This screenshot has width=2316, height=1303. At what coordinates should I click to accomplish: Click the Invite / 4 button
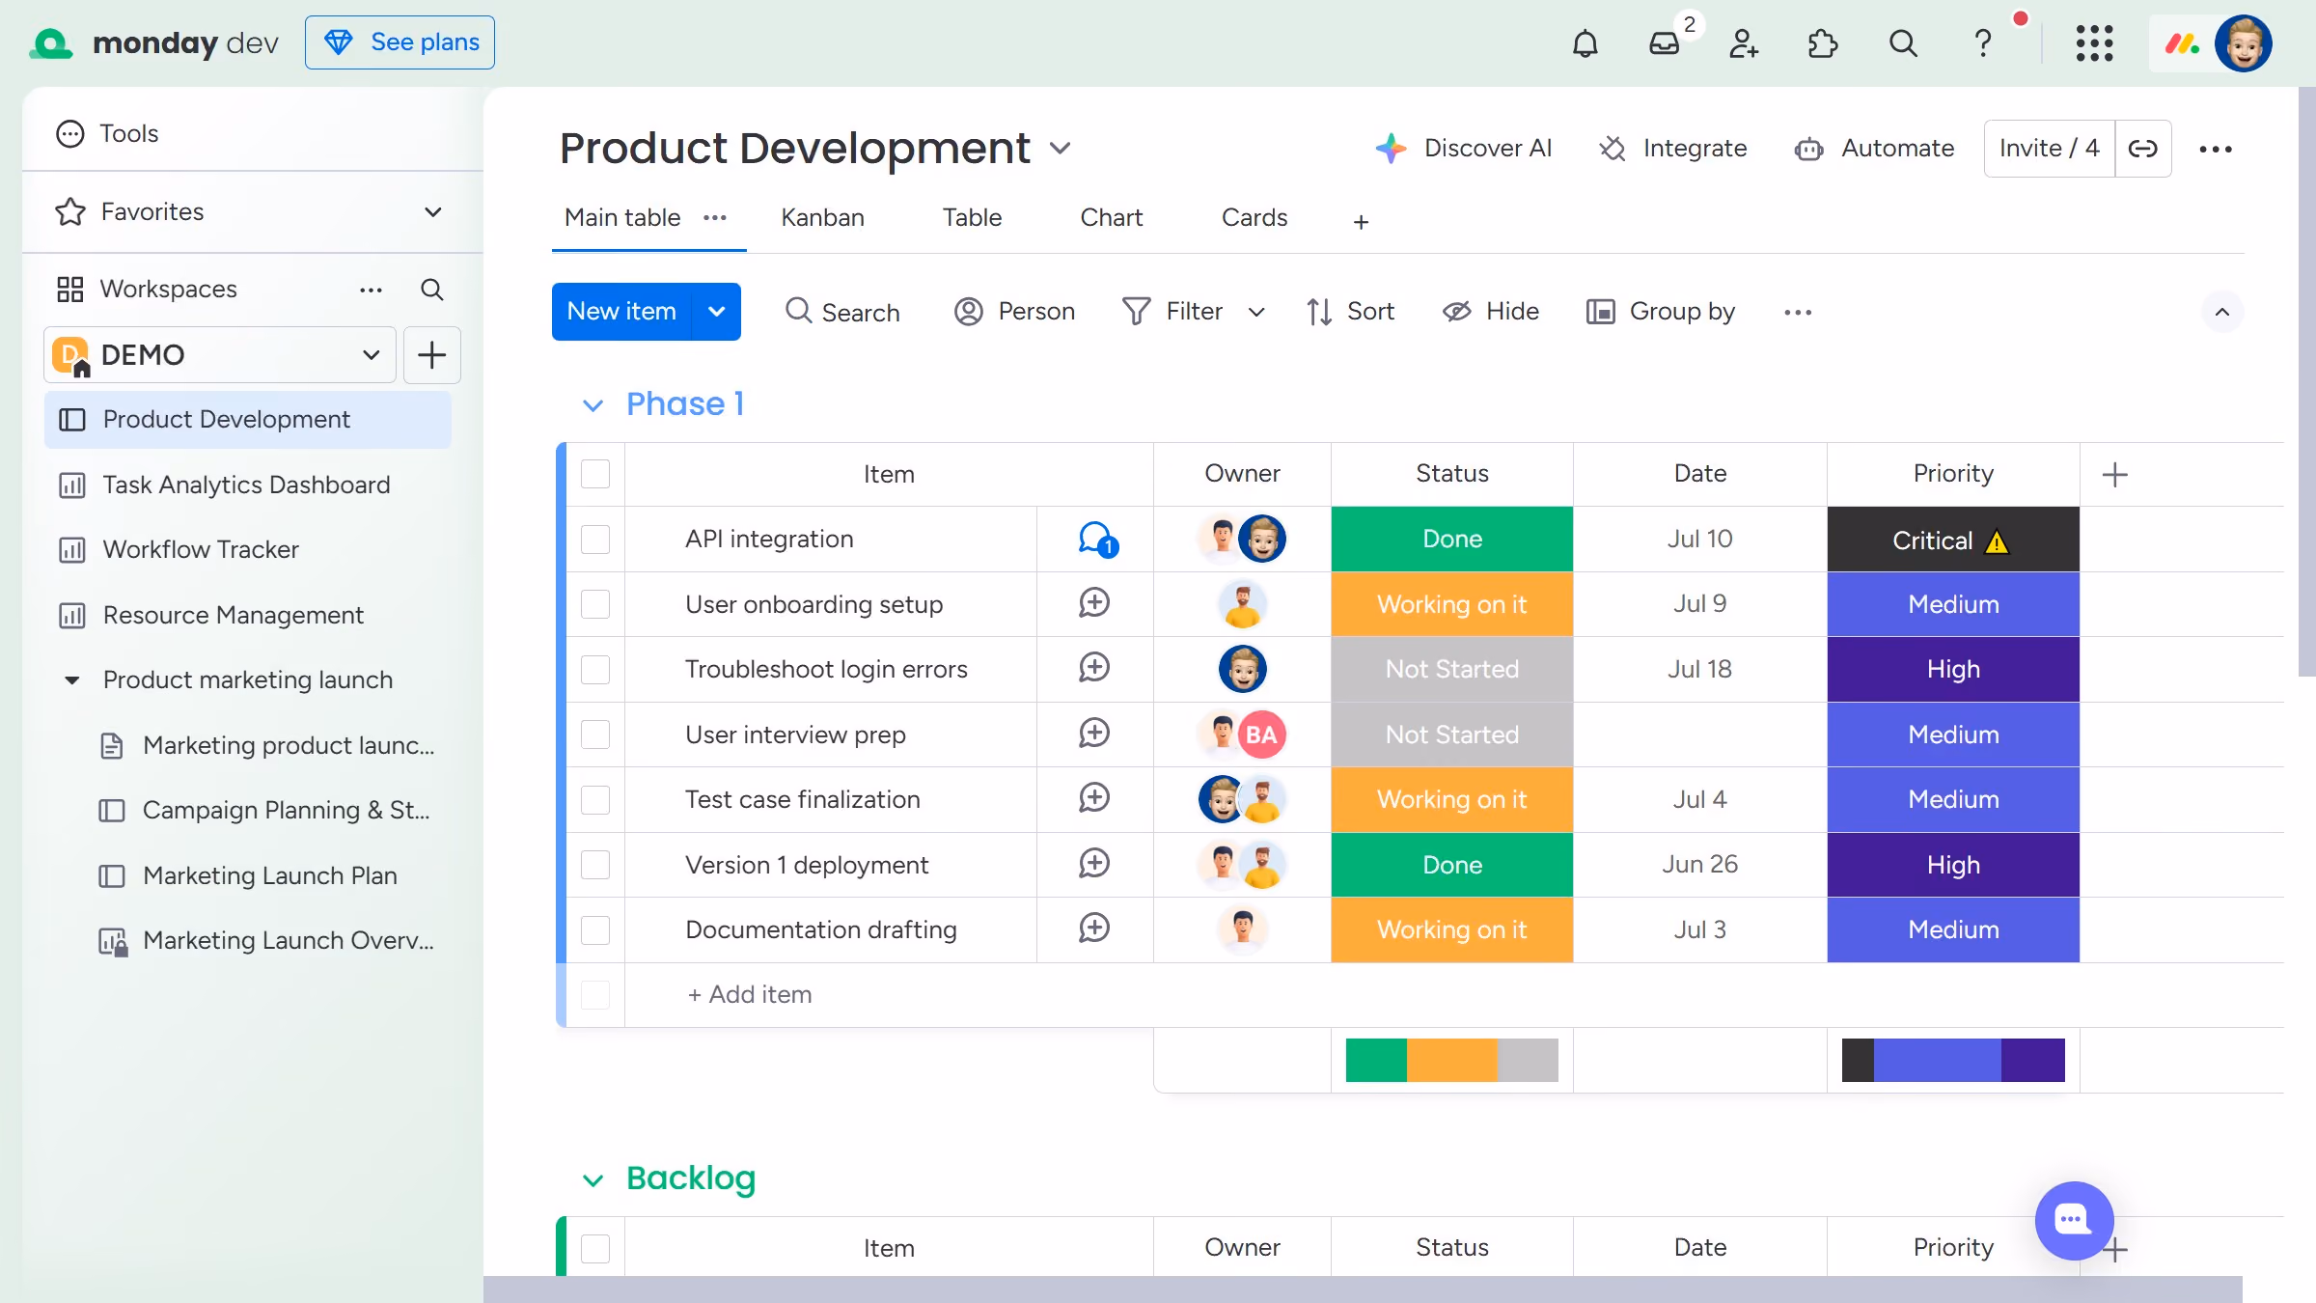tap(2049, 149)
